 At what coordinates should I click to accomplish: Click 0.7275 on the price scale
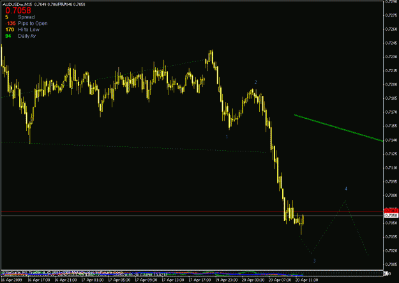(x=391, y=15)
